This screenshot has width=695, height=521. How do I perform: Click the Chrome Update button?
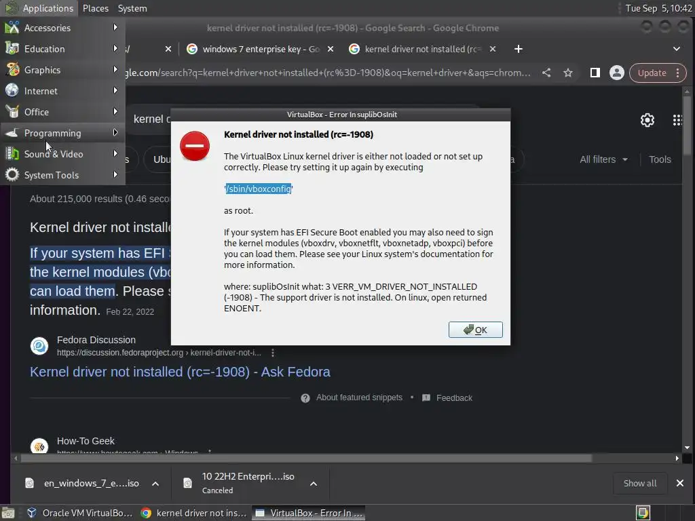point(658,73)
